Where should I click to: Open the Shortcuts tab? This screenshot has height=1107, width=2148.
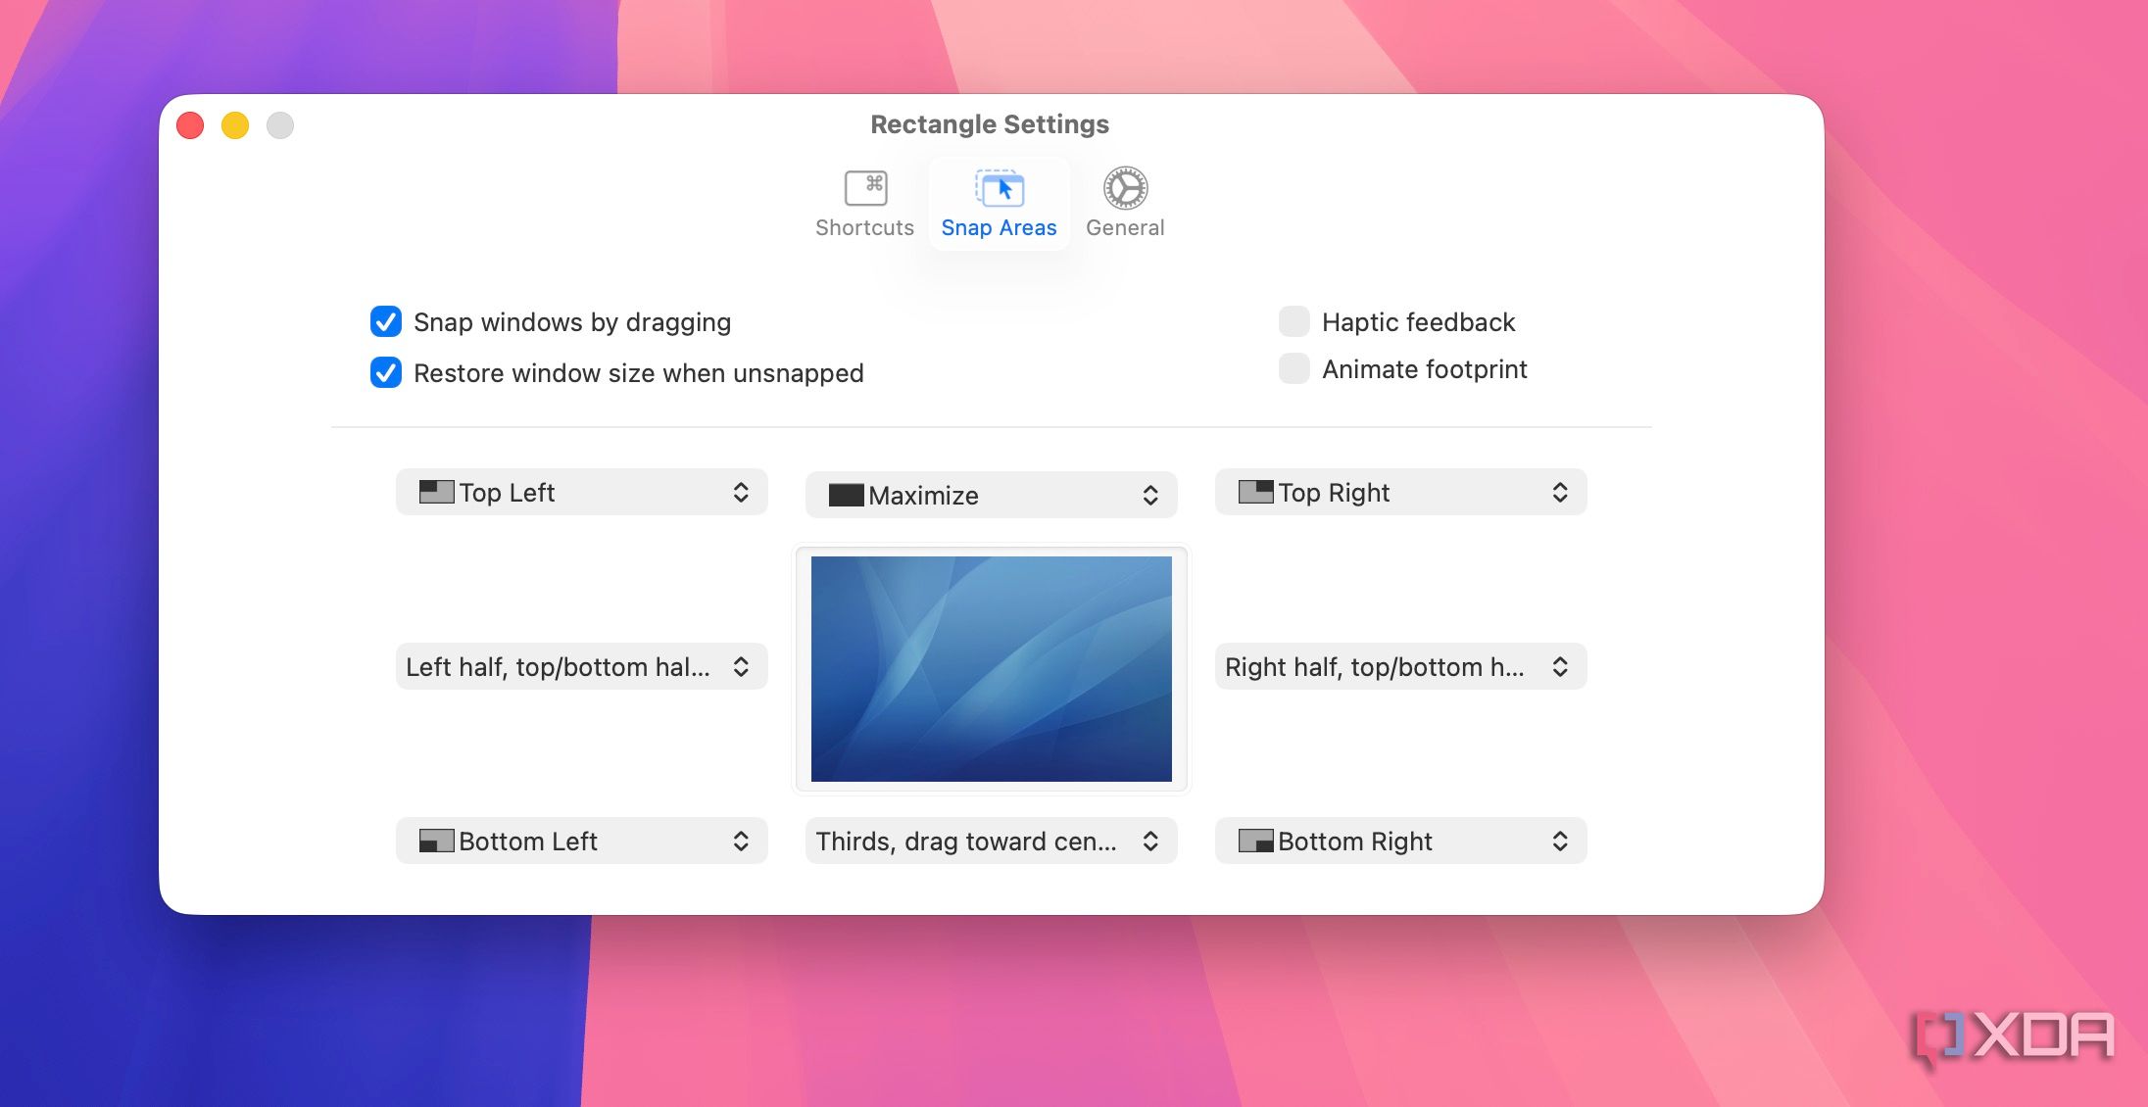(864, 204)
